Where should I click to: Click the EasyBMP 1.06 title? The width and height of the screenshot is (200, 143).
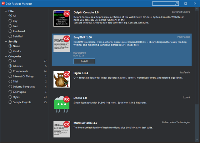pyautogui.click(x=82, y=37)
